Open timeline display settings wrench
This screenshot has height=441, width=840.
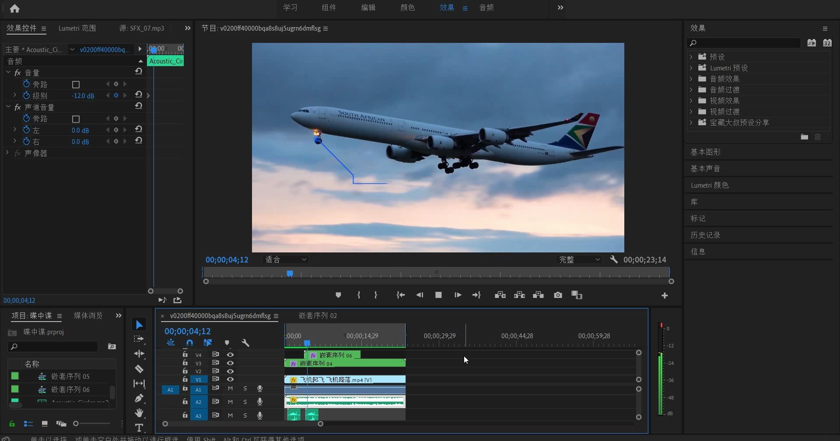245,343
